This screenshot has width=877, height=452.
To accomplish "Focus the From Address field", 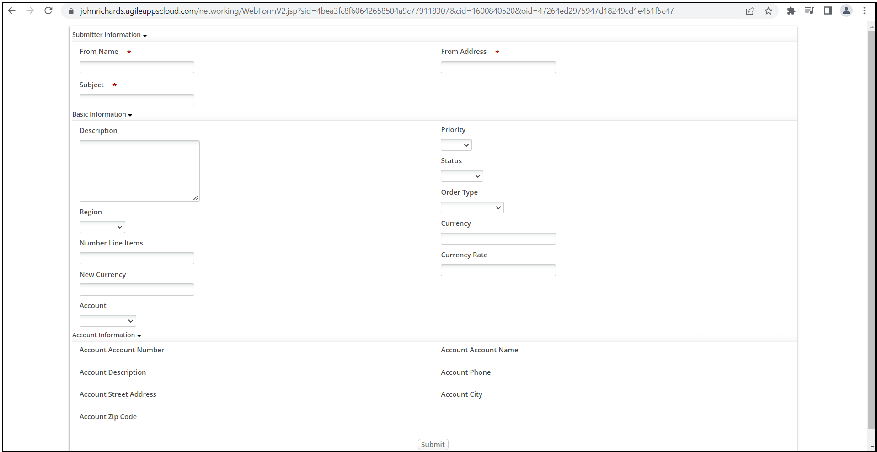I will (498, 67).
